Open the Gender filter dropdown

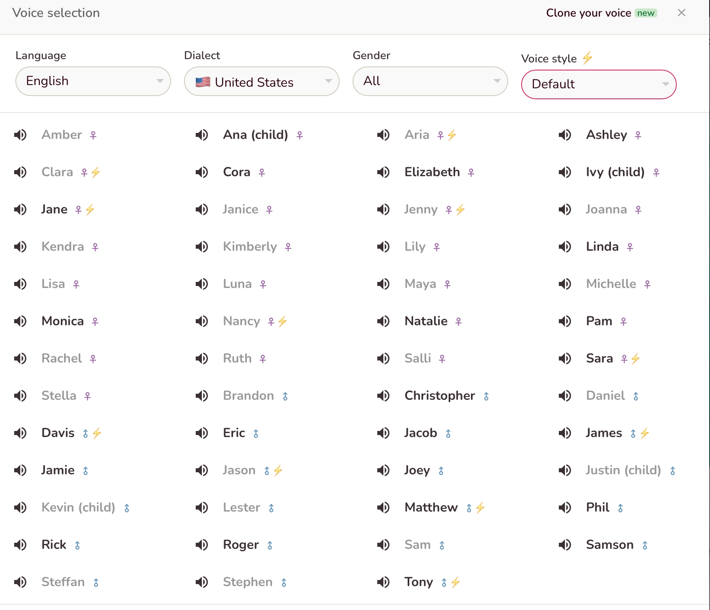(x=430, y=81)
